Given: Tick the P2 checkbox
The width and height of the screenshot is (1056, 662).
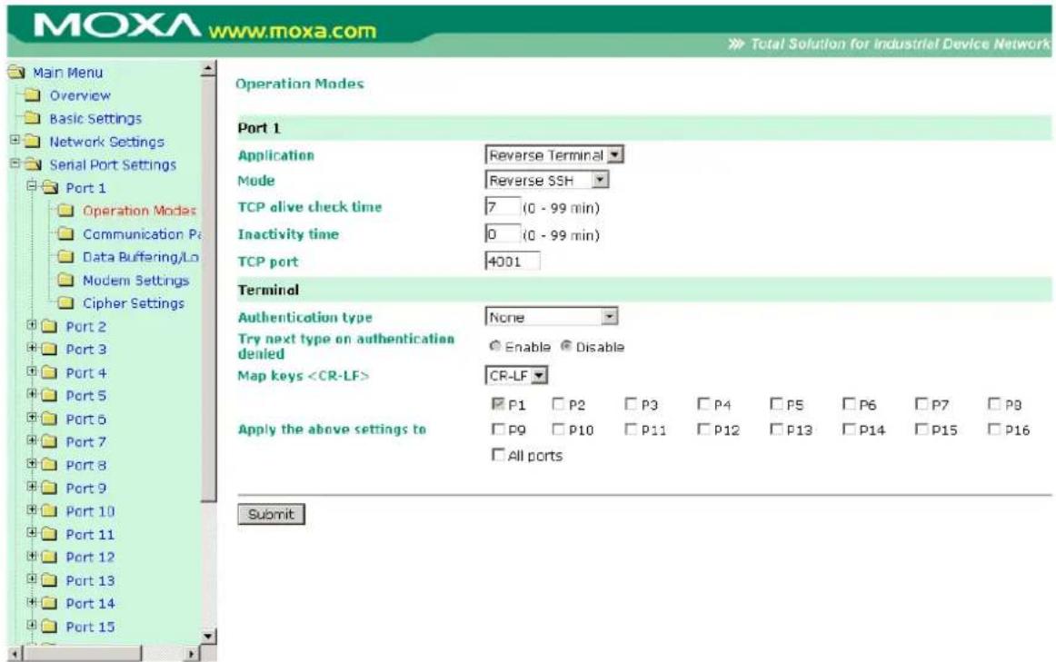Looking at the screenshot, I should point(558,404).
